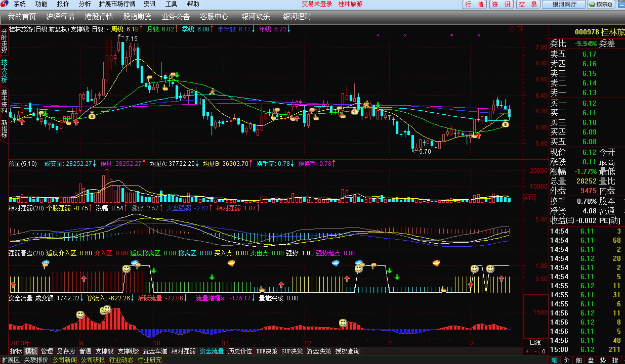The width and height of the screenshot is (625, 364).
Task: Open 银河理财 navigation tab
Action: pos(297,17)
